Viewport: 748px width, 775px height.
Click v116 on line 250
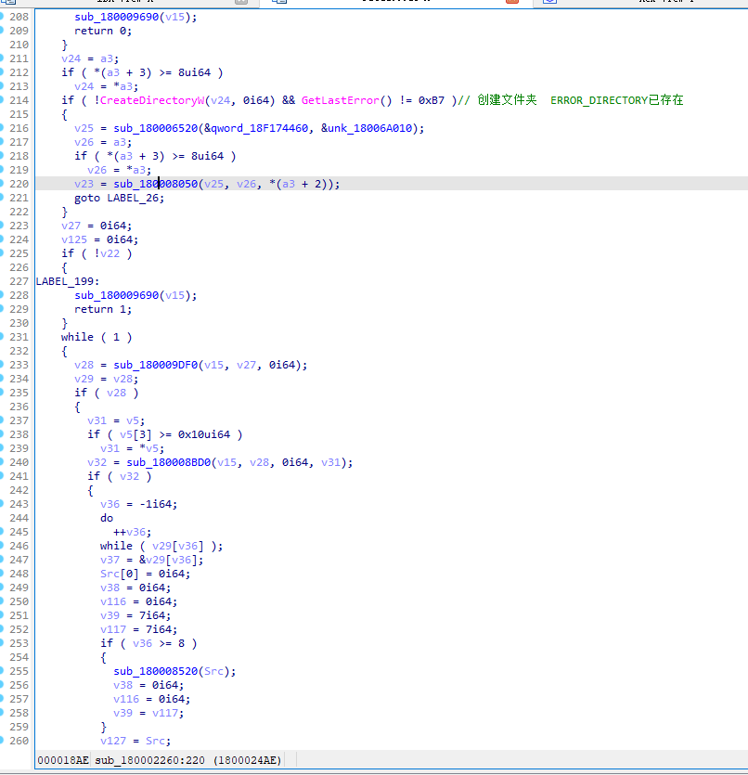pos(113,601)
